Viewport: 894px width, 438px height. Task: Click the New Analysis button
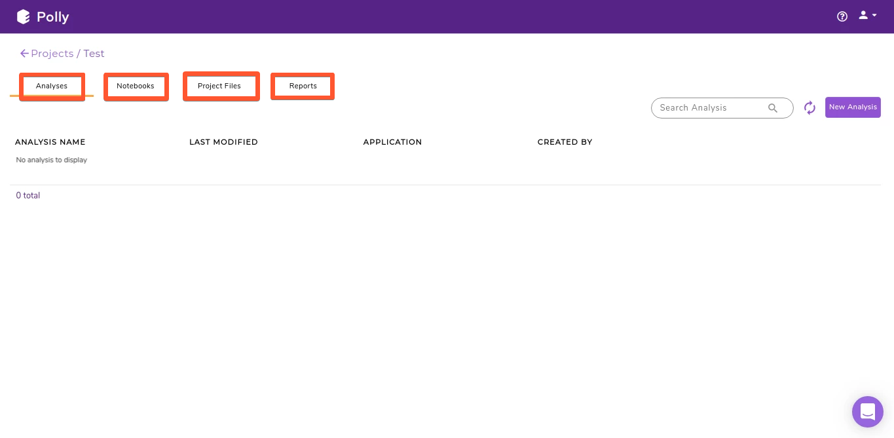853,107
